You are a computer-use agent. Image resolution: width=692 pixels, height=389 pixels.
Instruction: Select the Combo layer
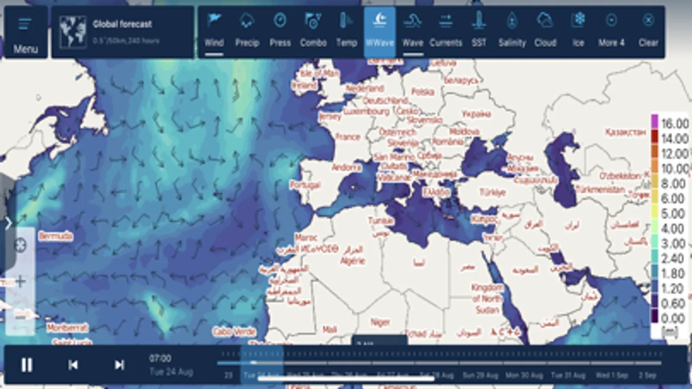click(313, 32)
